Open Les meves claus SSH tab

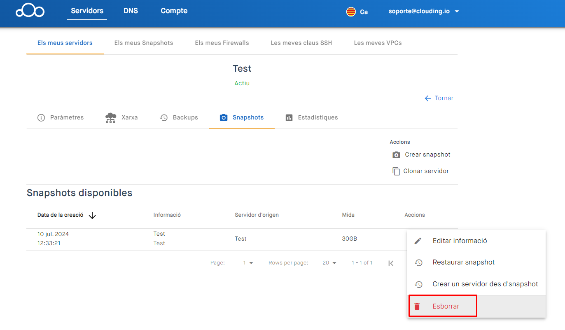click(301, 43)
